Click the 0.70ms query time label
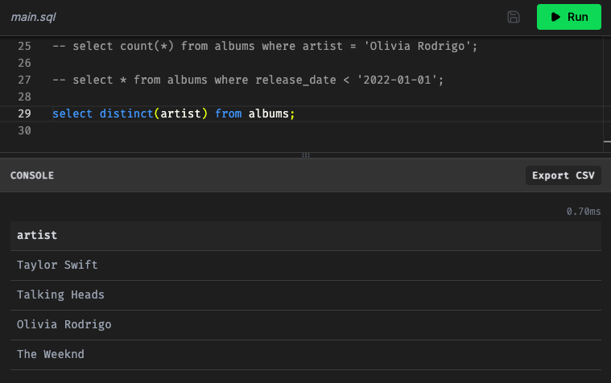Screen dimensions: 611x383 [x=583, y=212]
